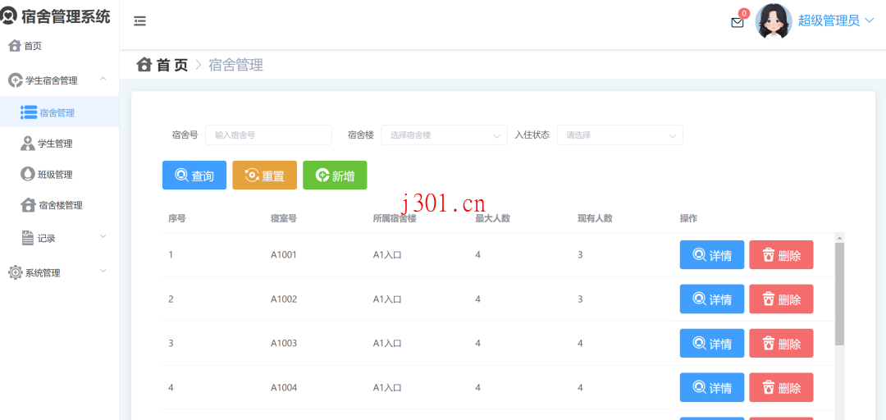Open 详情 for room A1001
The image size is (886, 420).
(712, 255)
